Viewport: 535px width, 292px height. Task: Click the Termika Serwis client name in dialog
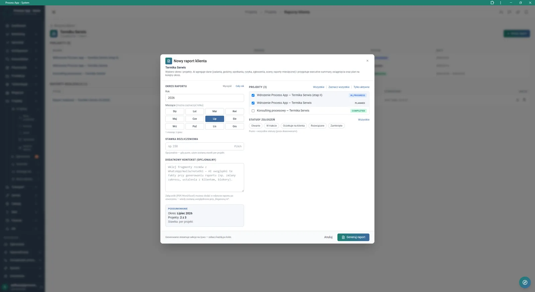click(x=176, y=67)
